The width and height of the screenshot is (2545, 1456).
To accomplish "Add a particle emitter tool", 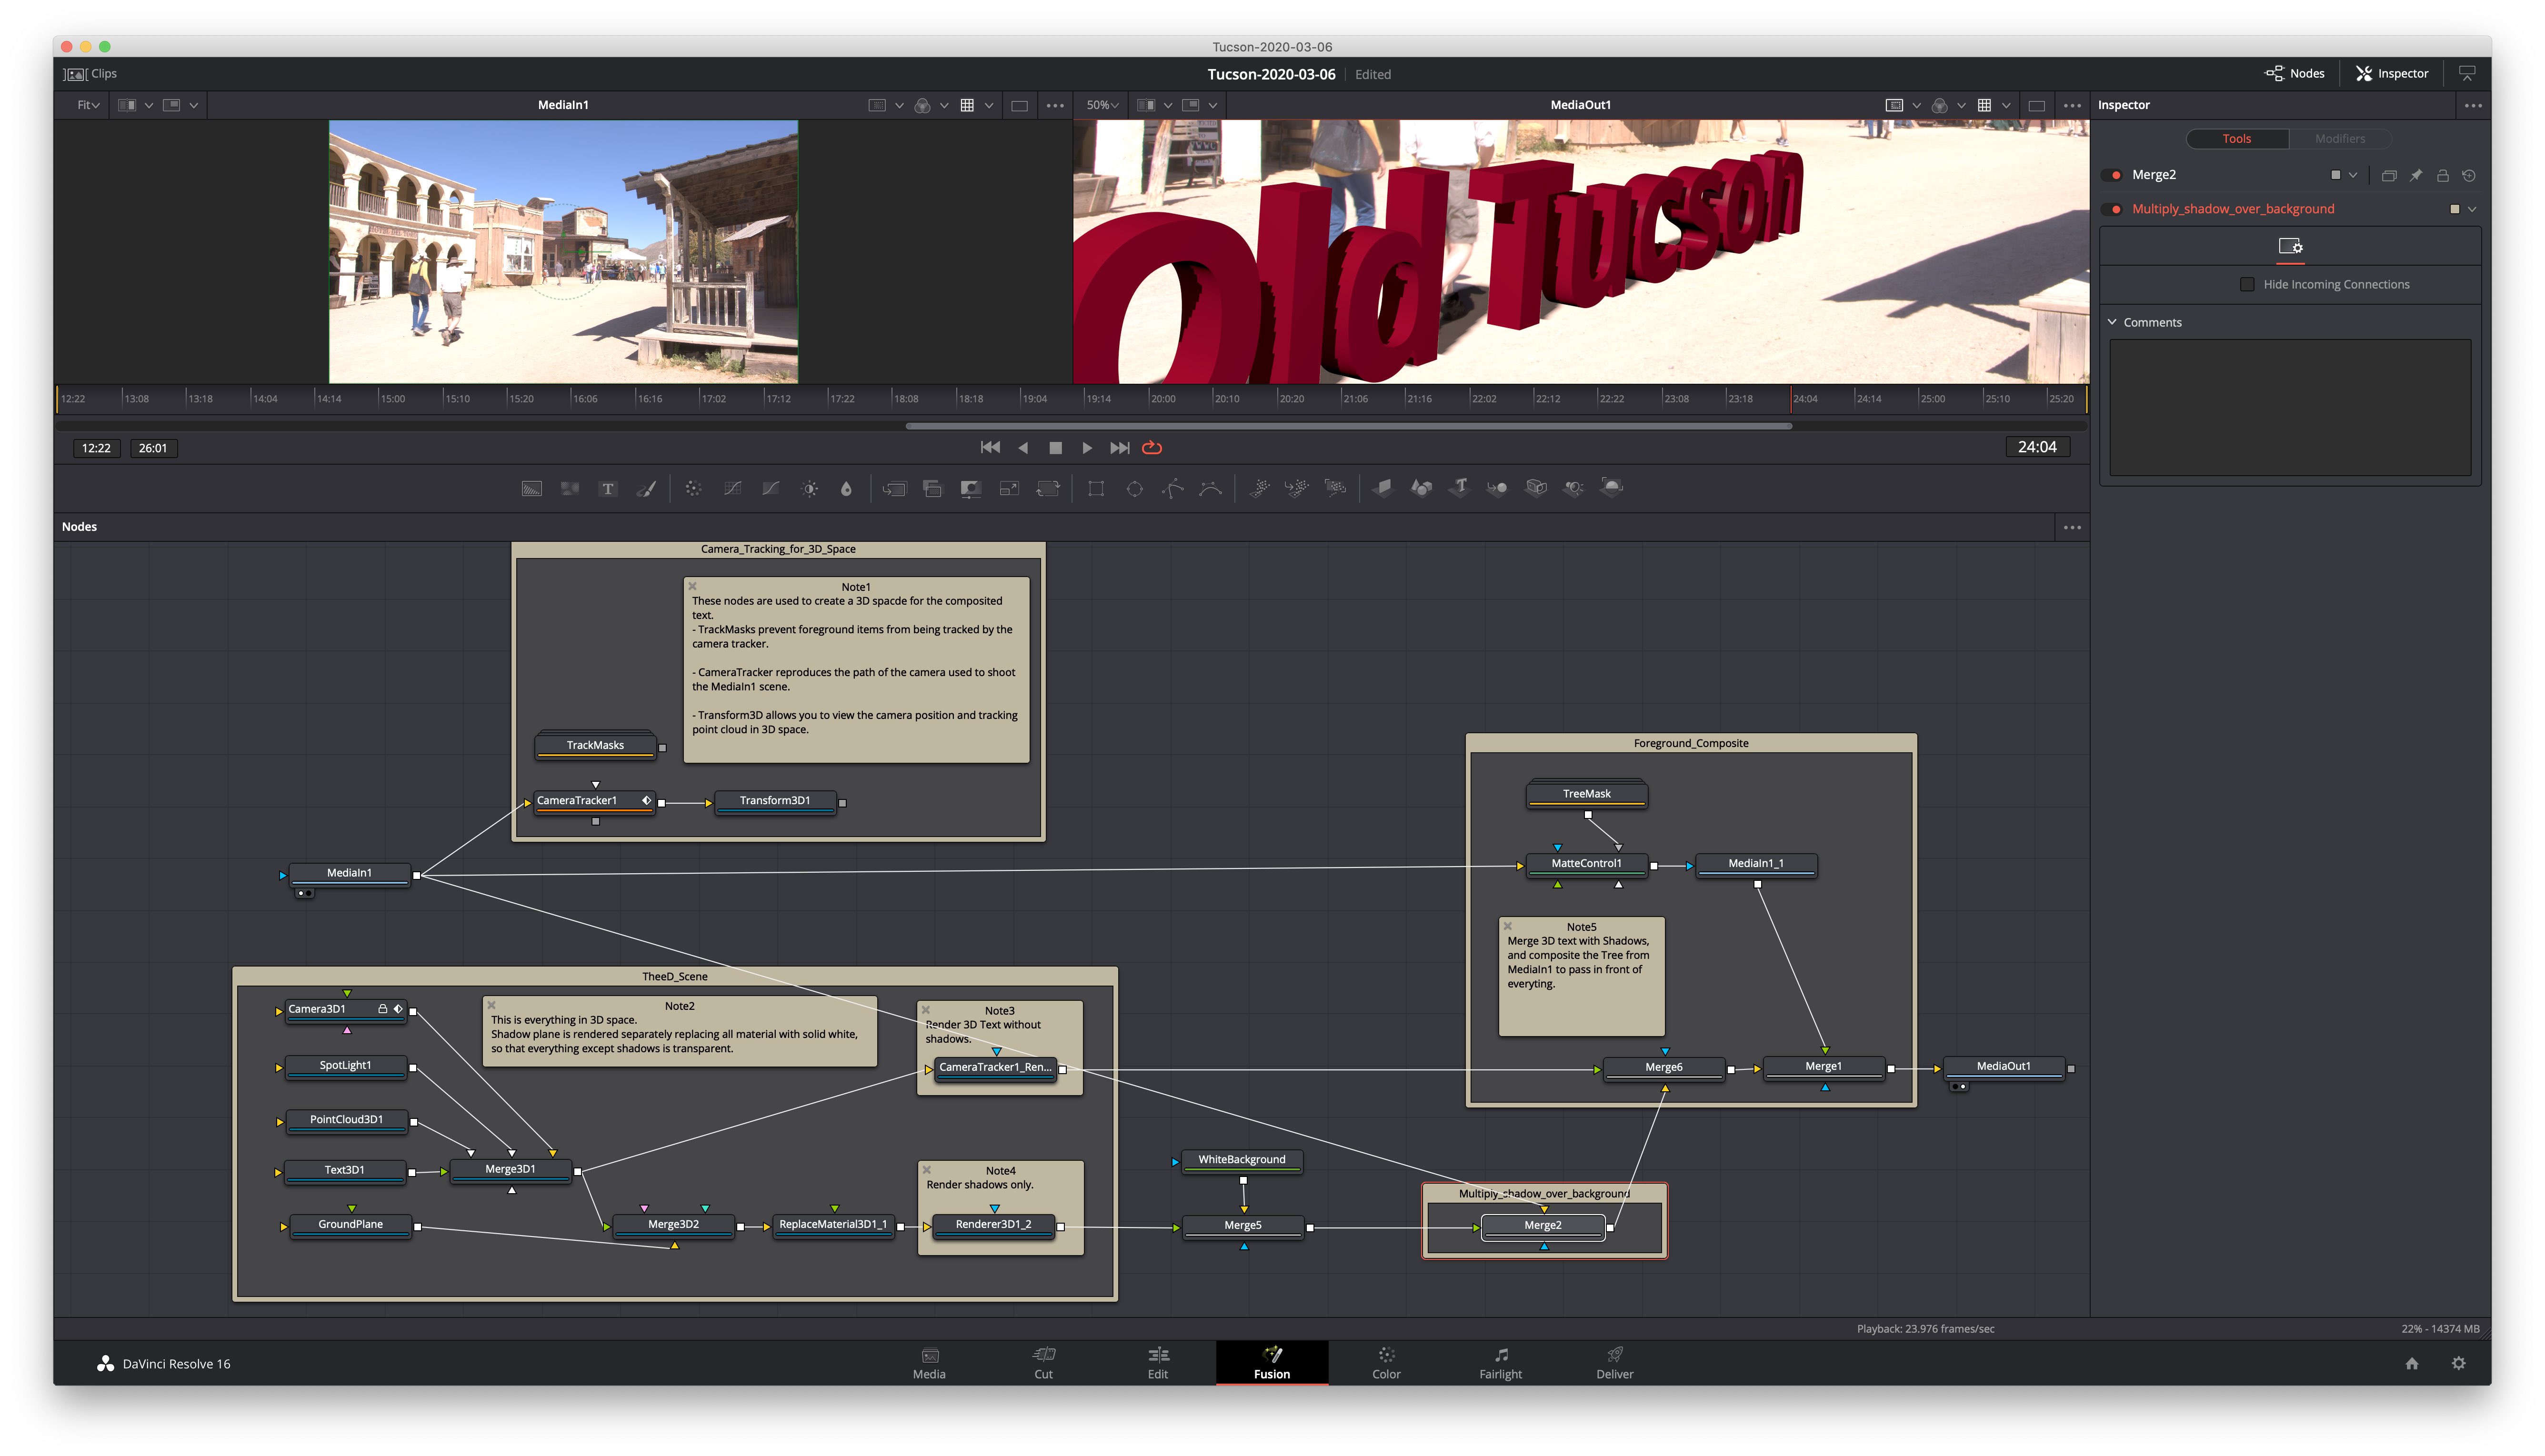I will click(1259, 488).
